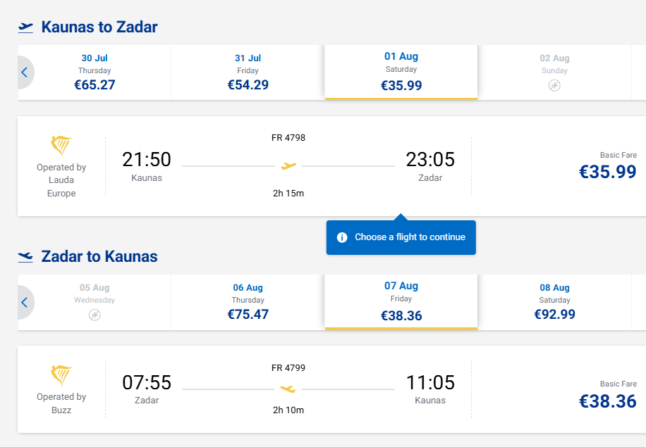646x447 pixels.
Task: Click the no-flight icon under 02 Aug Sunday
Action: pyautogui.click(x=554, y=85)
